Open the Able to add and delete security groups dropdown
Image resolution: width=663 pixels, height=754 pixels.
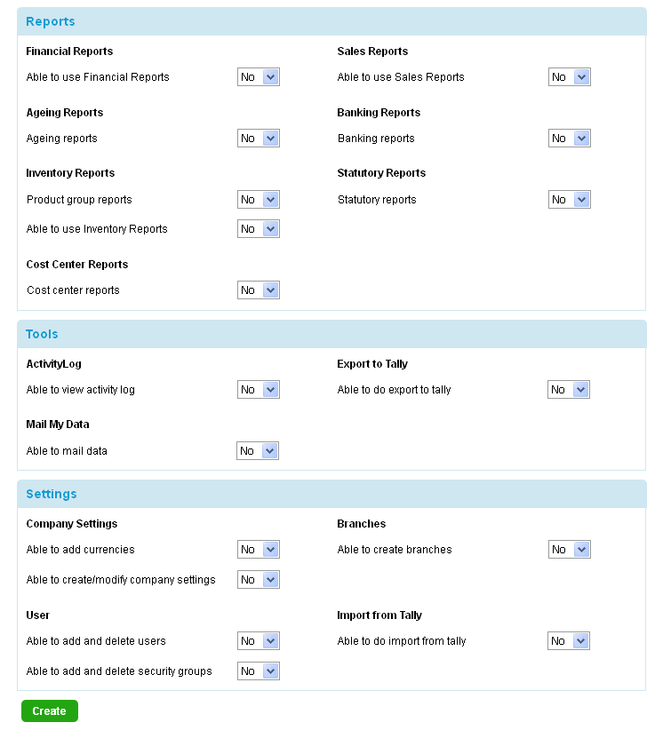tap(258, 671)
